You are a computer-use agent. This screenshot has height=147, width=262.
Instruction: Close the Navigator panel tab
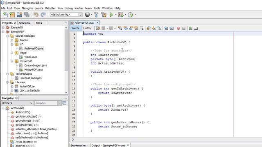click(x=16, y=98)
